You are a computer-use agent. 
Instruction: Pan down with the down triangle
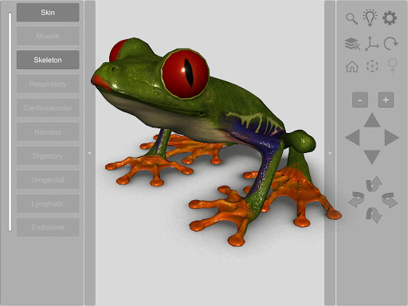[x=371, y=157]
